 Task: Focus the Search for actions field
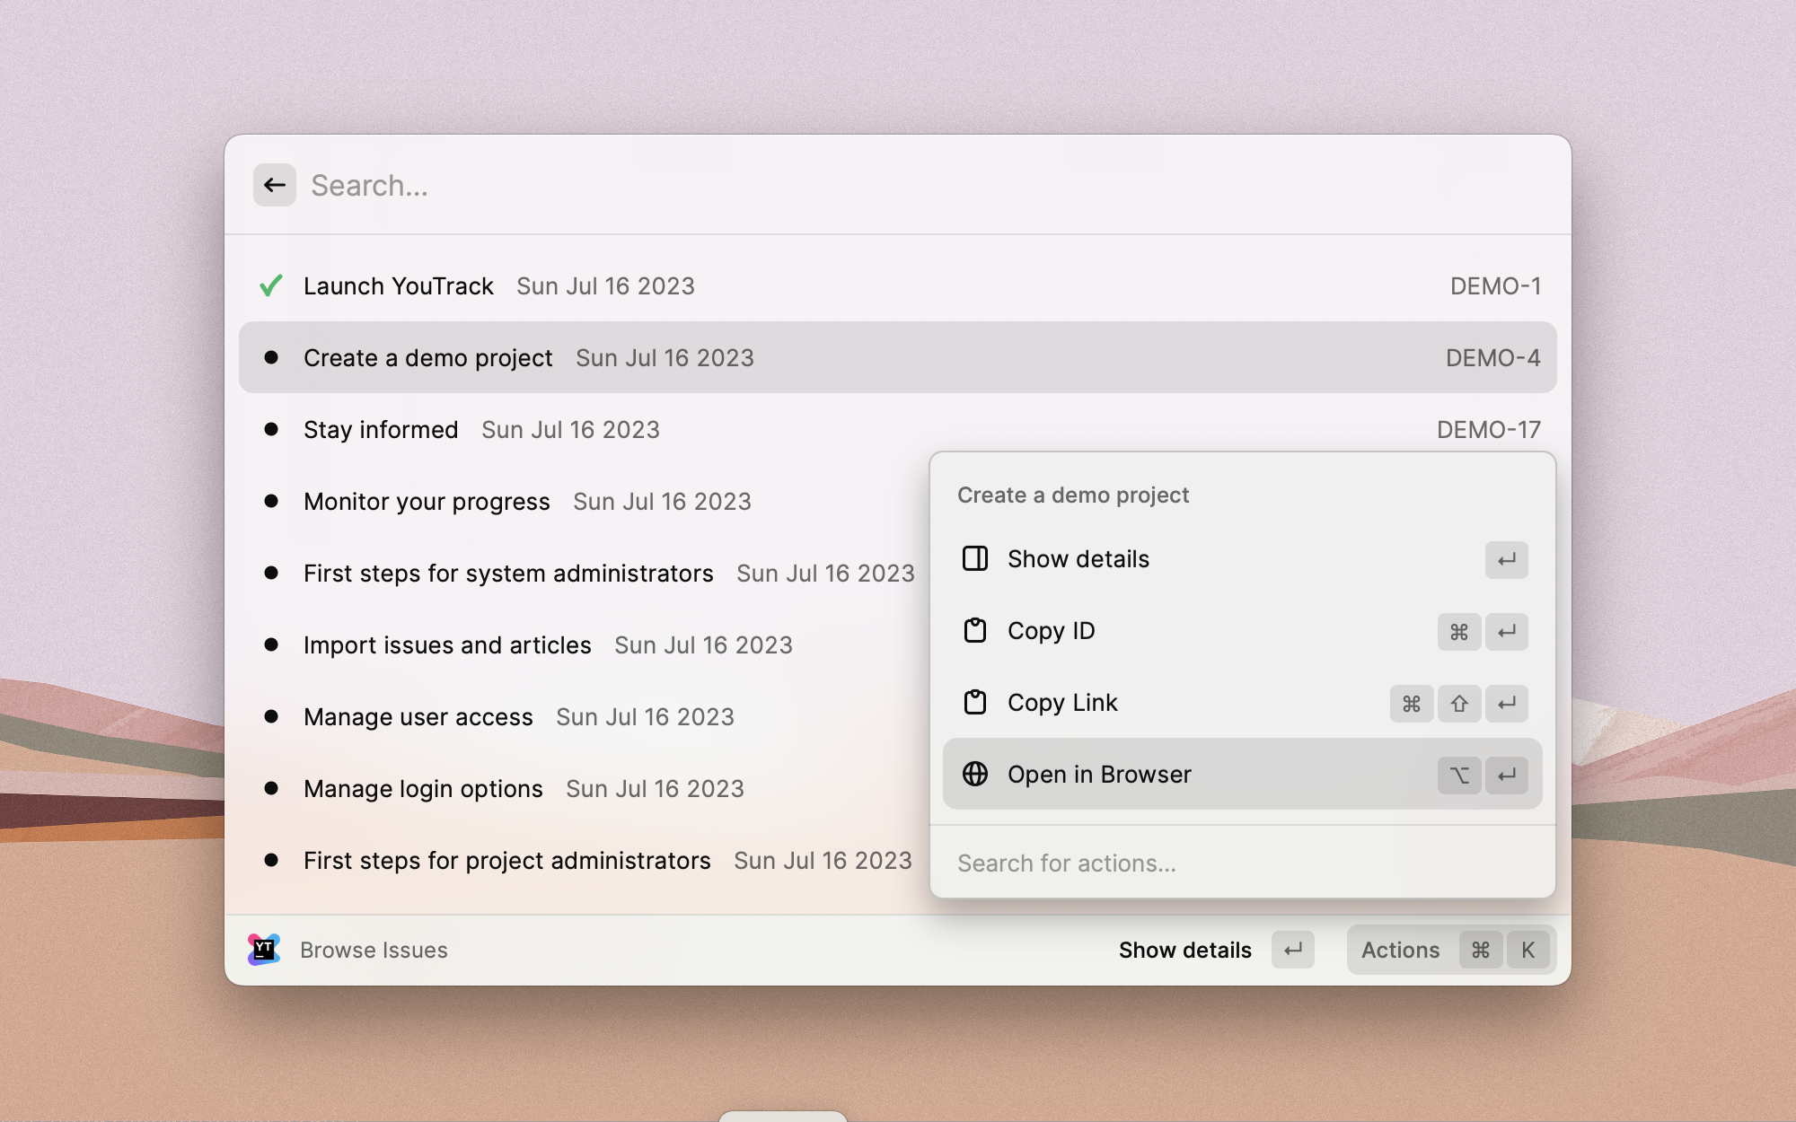pos(1243,863)
